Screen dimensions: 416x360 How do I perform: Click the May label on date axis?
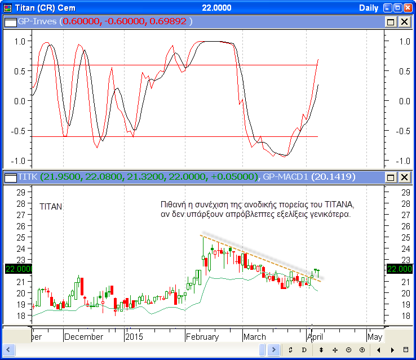point(375,337)
